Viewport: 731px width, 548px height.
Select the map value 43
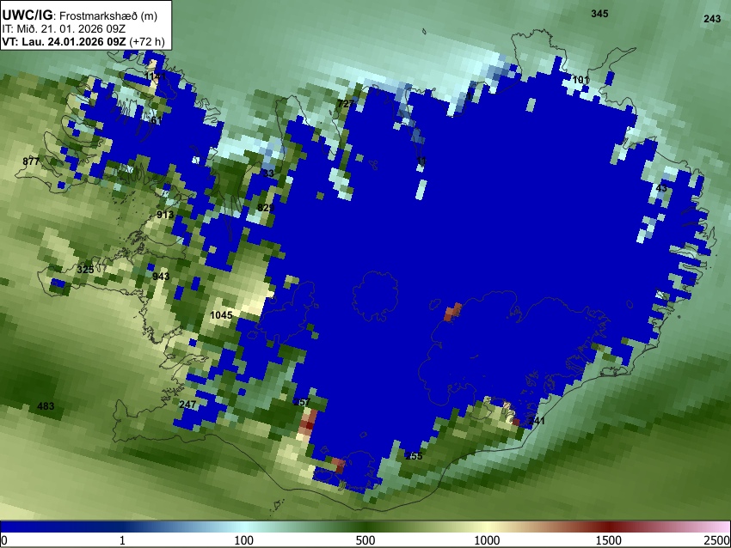click(661, 189)
